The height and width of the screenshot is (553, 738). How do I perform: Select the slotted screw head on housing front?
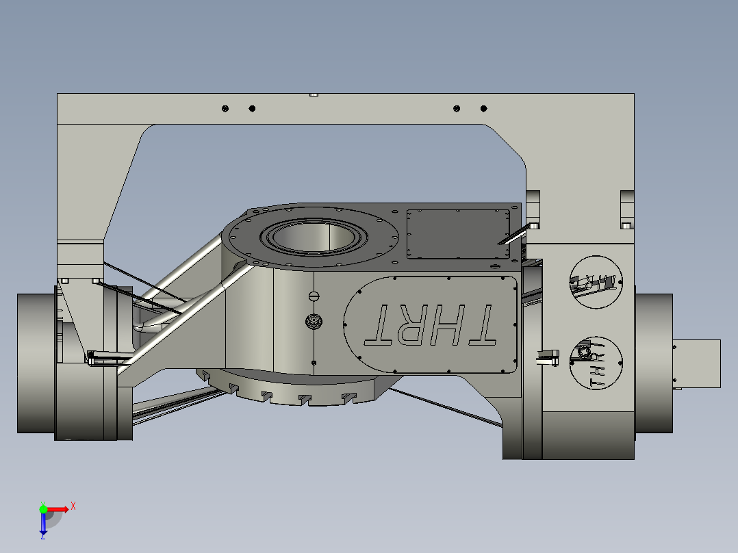(x=314, y=296)
